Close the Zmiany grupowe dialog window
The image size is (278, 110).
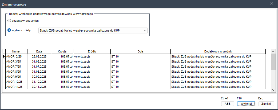272,3
